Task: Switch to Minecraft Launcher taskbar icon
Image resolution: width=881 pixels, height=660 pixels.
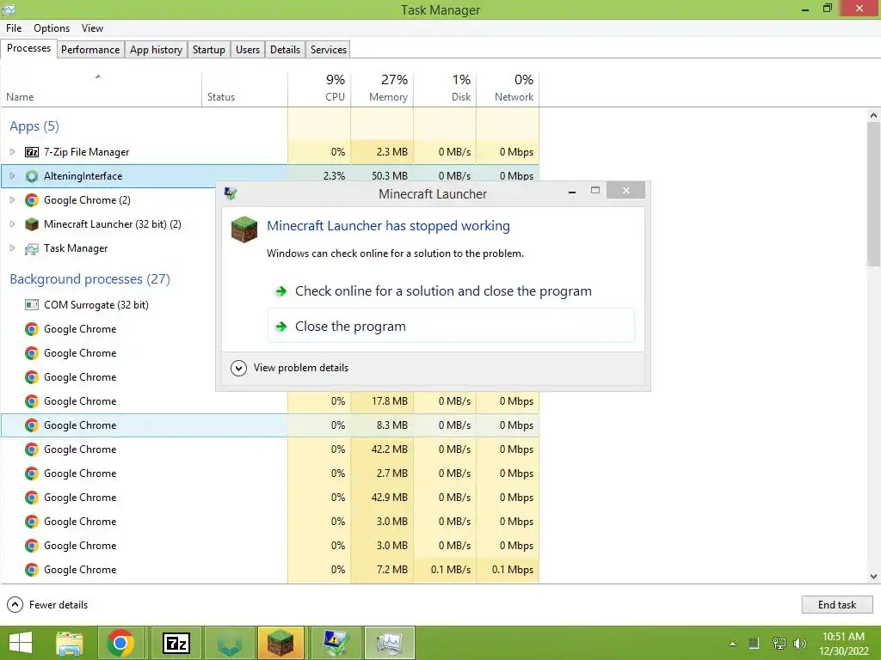Action: (281, 643)
